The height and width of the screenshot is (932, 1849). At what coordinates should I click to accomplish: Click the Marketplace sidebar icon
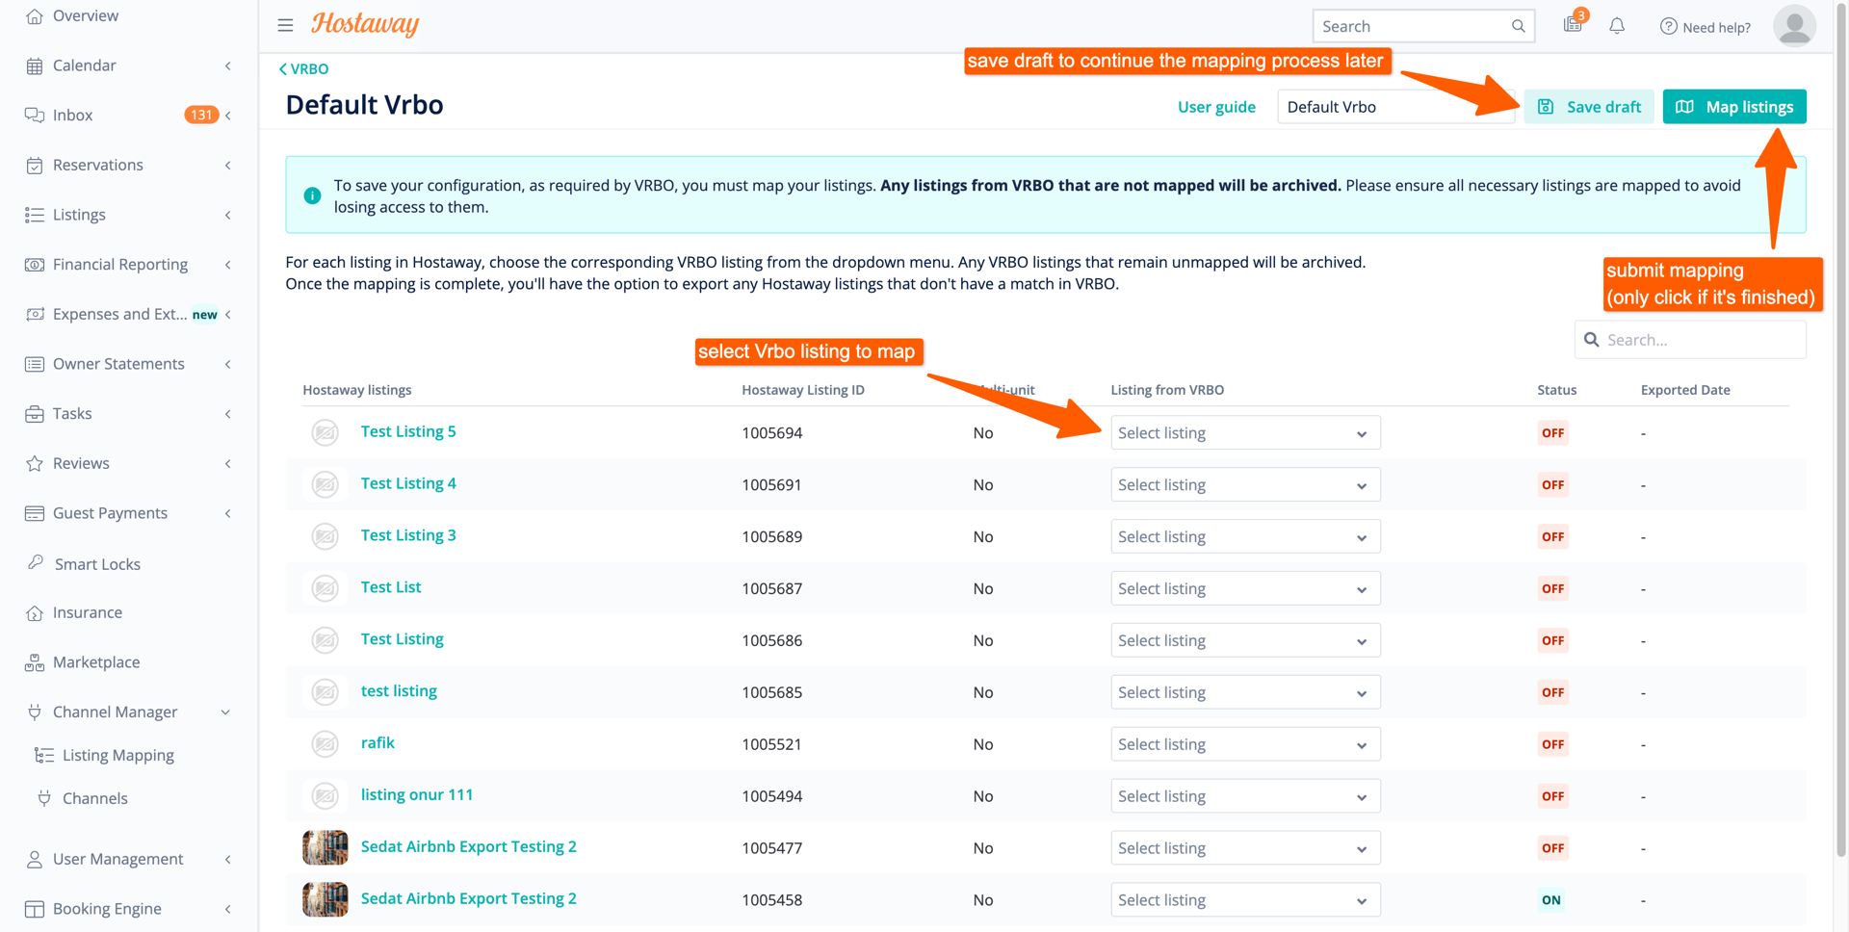coord(35,662)
